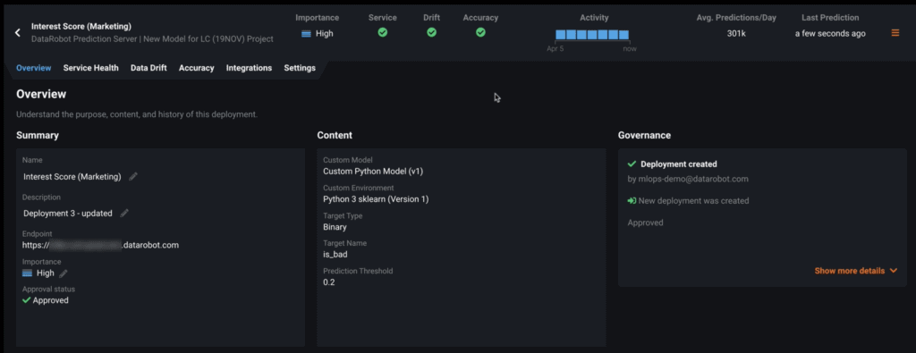The width and height of the screenshot is (916, 353).
Task: Select the Accuracy tab
Action: (196, 68)
